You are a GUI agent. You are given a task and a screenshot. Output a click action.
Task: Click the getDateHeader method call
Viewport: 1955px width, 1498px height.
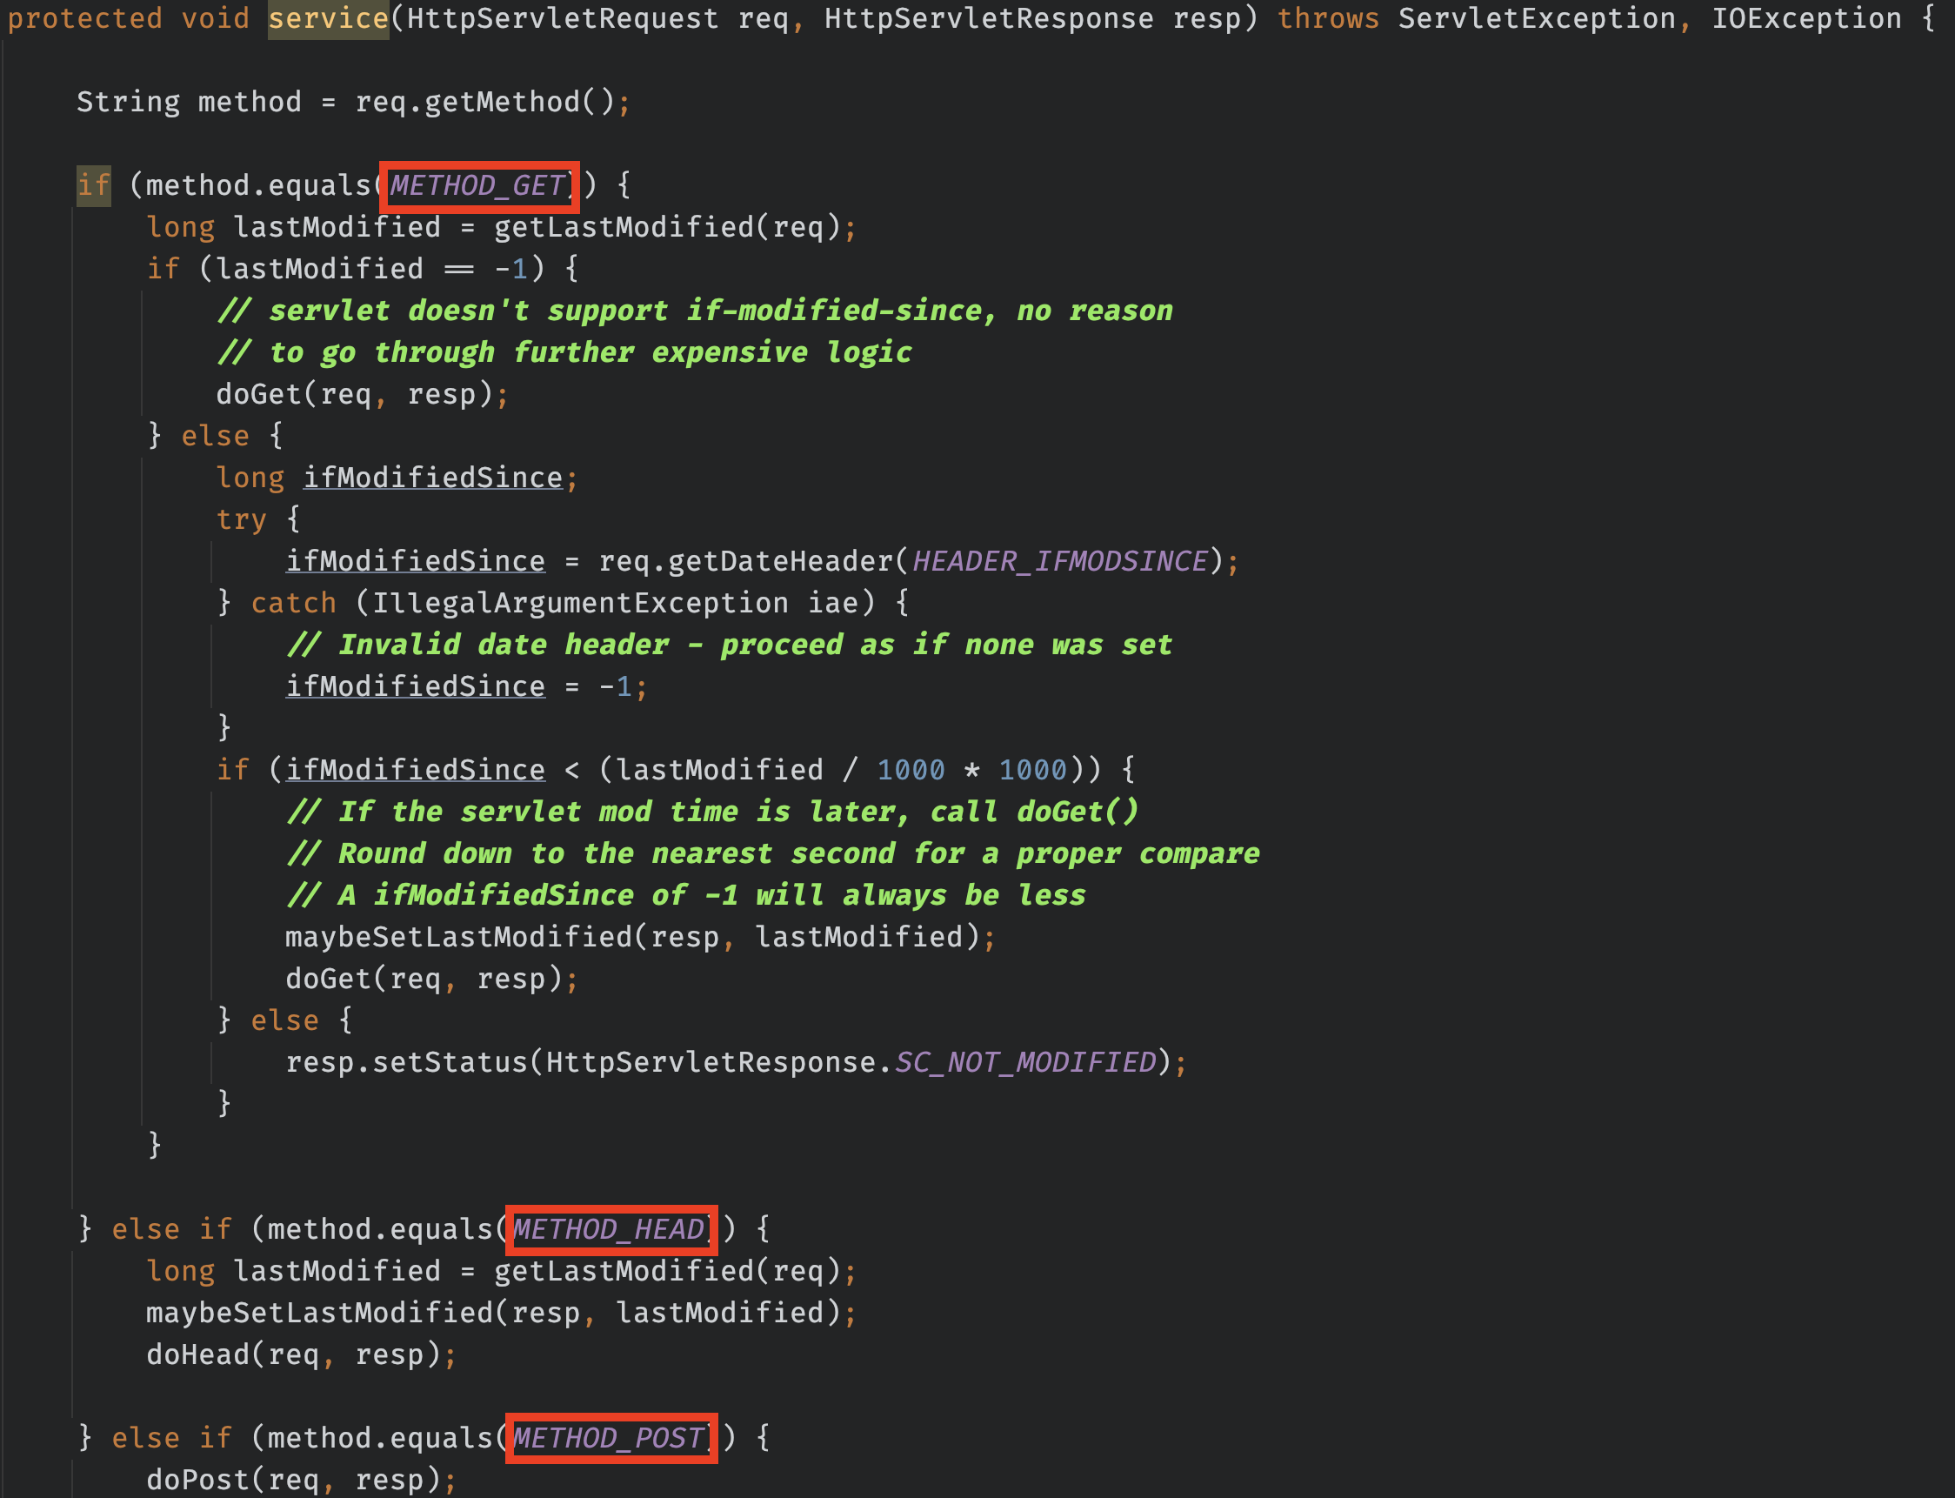pyautogui.click(x=781, y=562)
